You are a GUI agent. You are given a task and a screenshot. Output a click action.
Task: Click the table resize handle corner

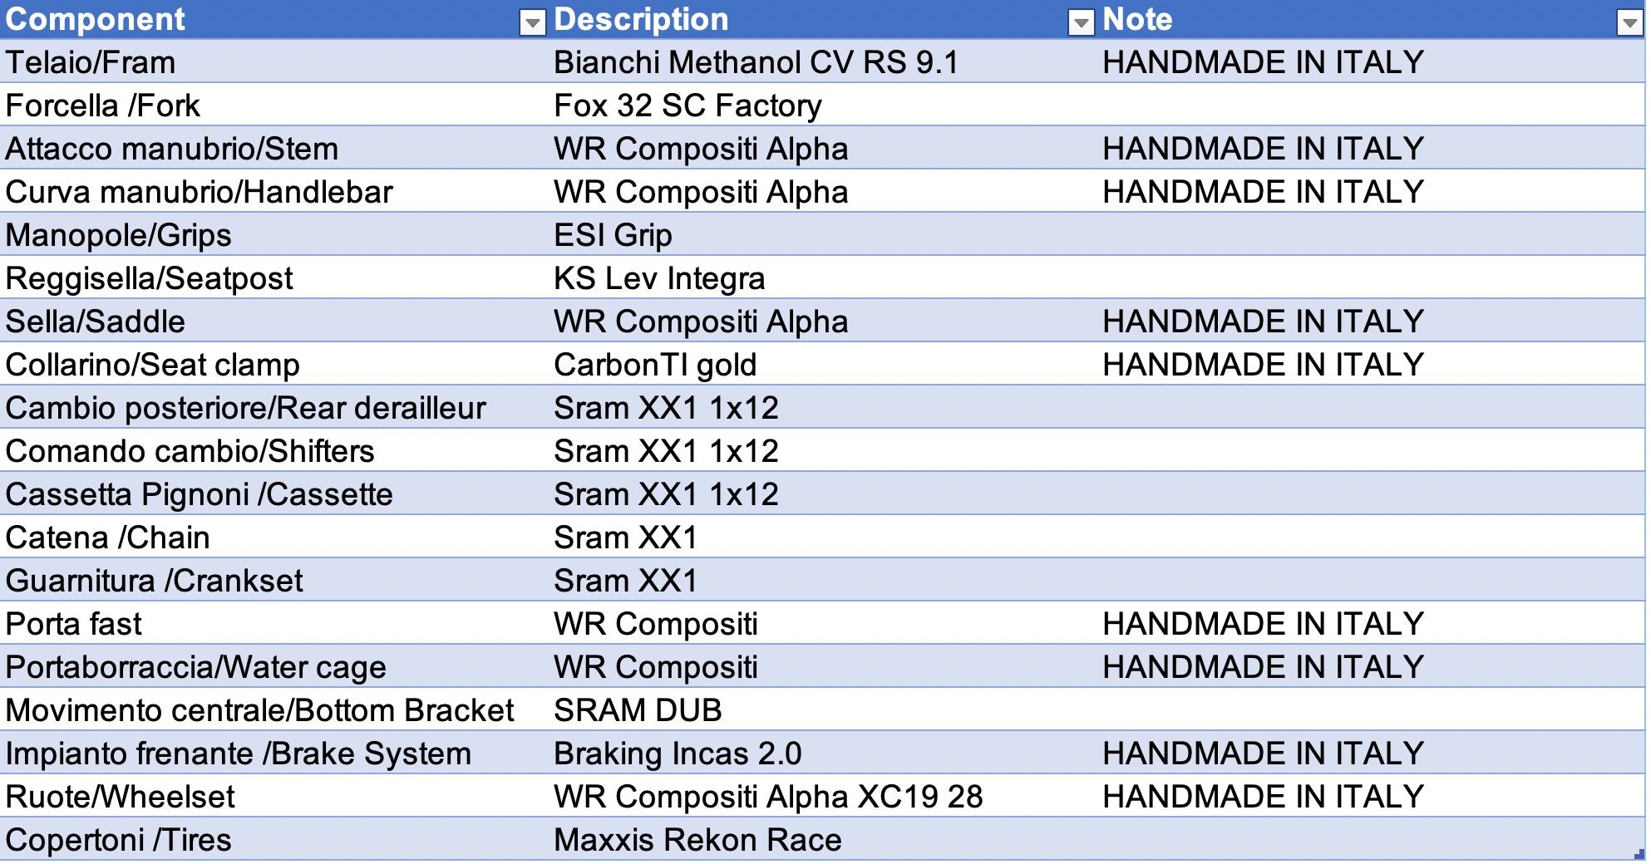[1639, 854]
